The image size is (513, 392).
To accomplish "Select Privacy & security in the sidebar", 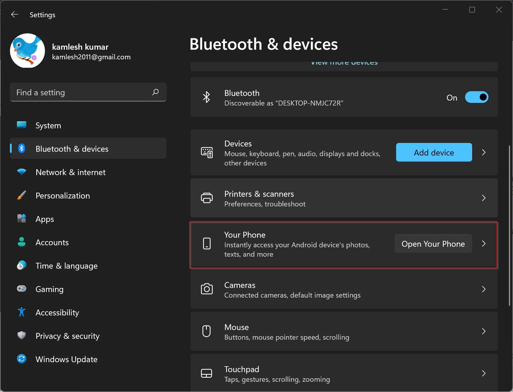I will point(67,336).
